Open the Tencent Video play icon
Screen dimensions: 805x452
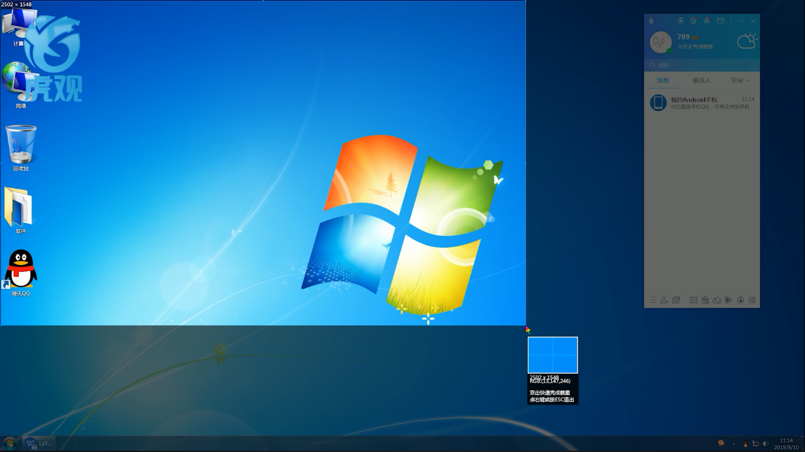729,300
